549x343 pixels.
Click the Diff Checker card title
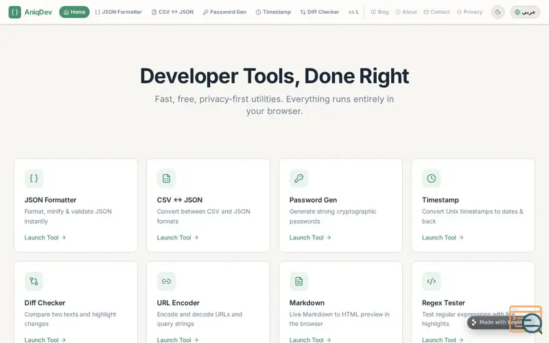(45, 303)
